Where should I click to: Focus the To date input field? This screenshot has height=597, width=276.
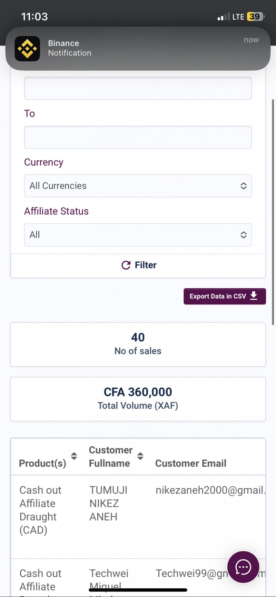(138, 137)
